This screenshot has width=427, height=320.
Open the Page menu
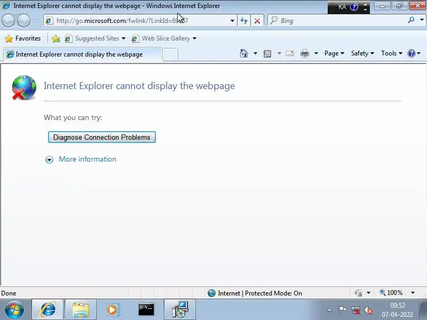(x=334, y=53)
